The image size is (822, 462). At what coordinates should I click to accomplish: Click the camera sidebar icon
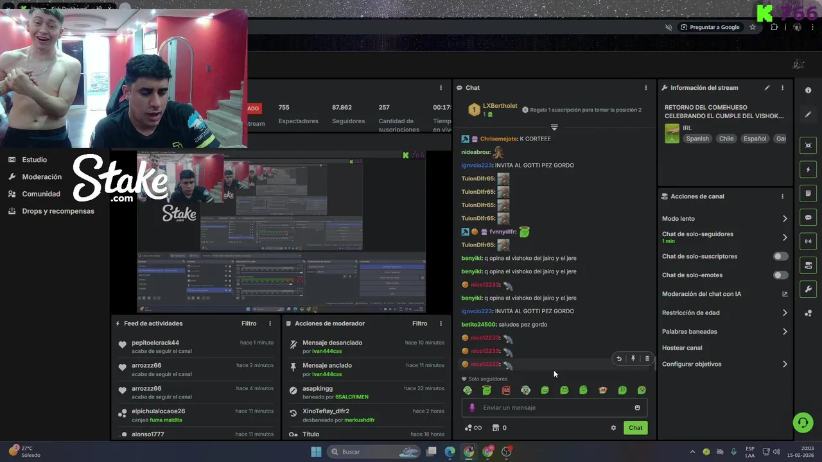click(x=808, y=265)
